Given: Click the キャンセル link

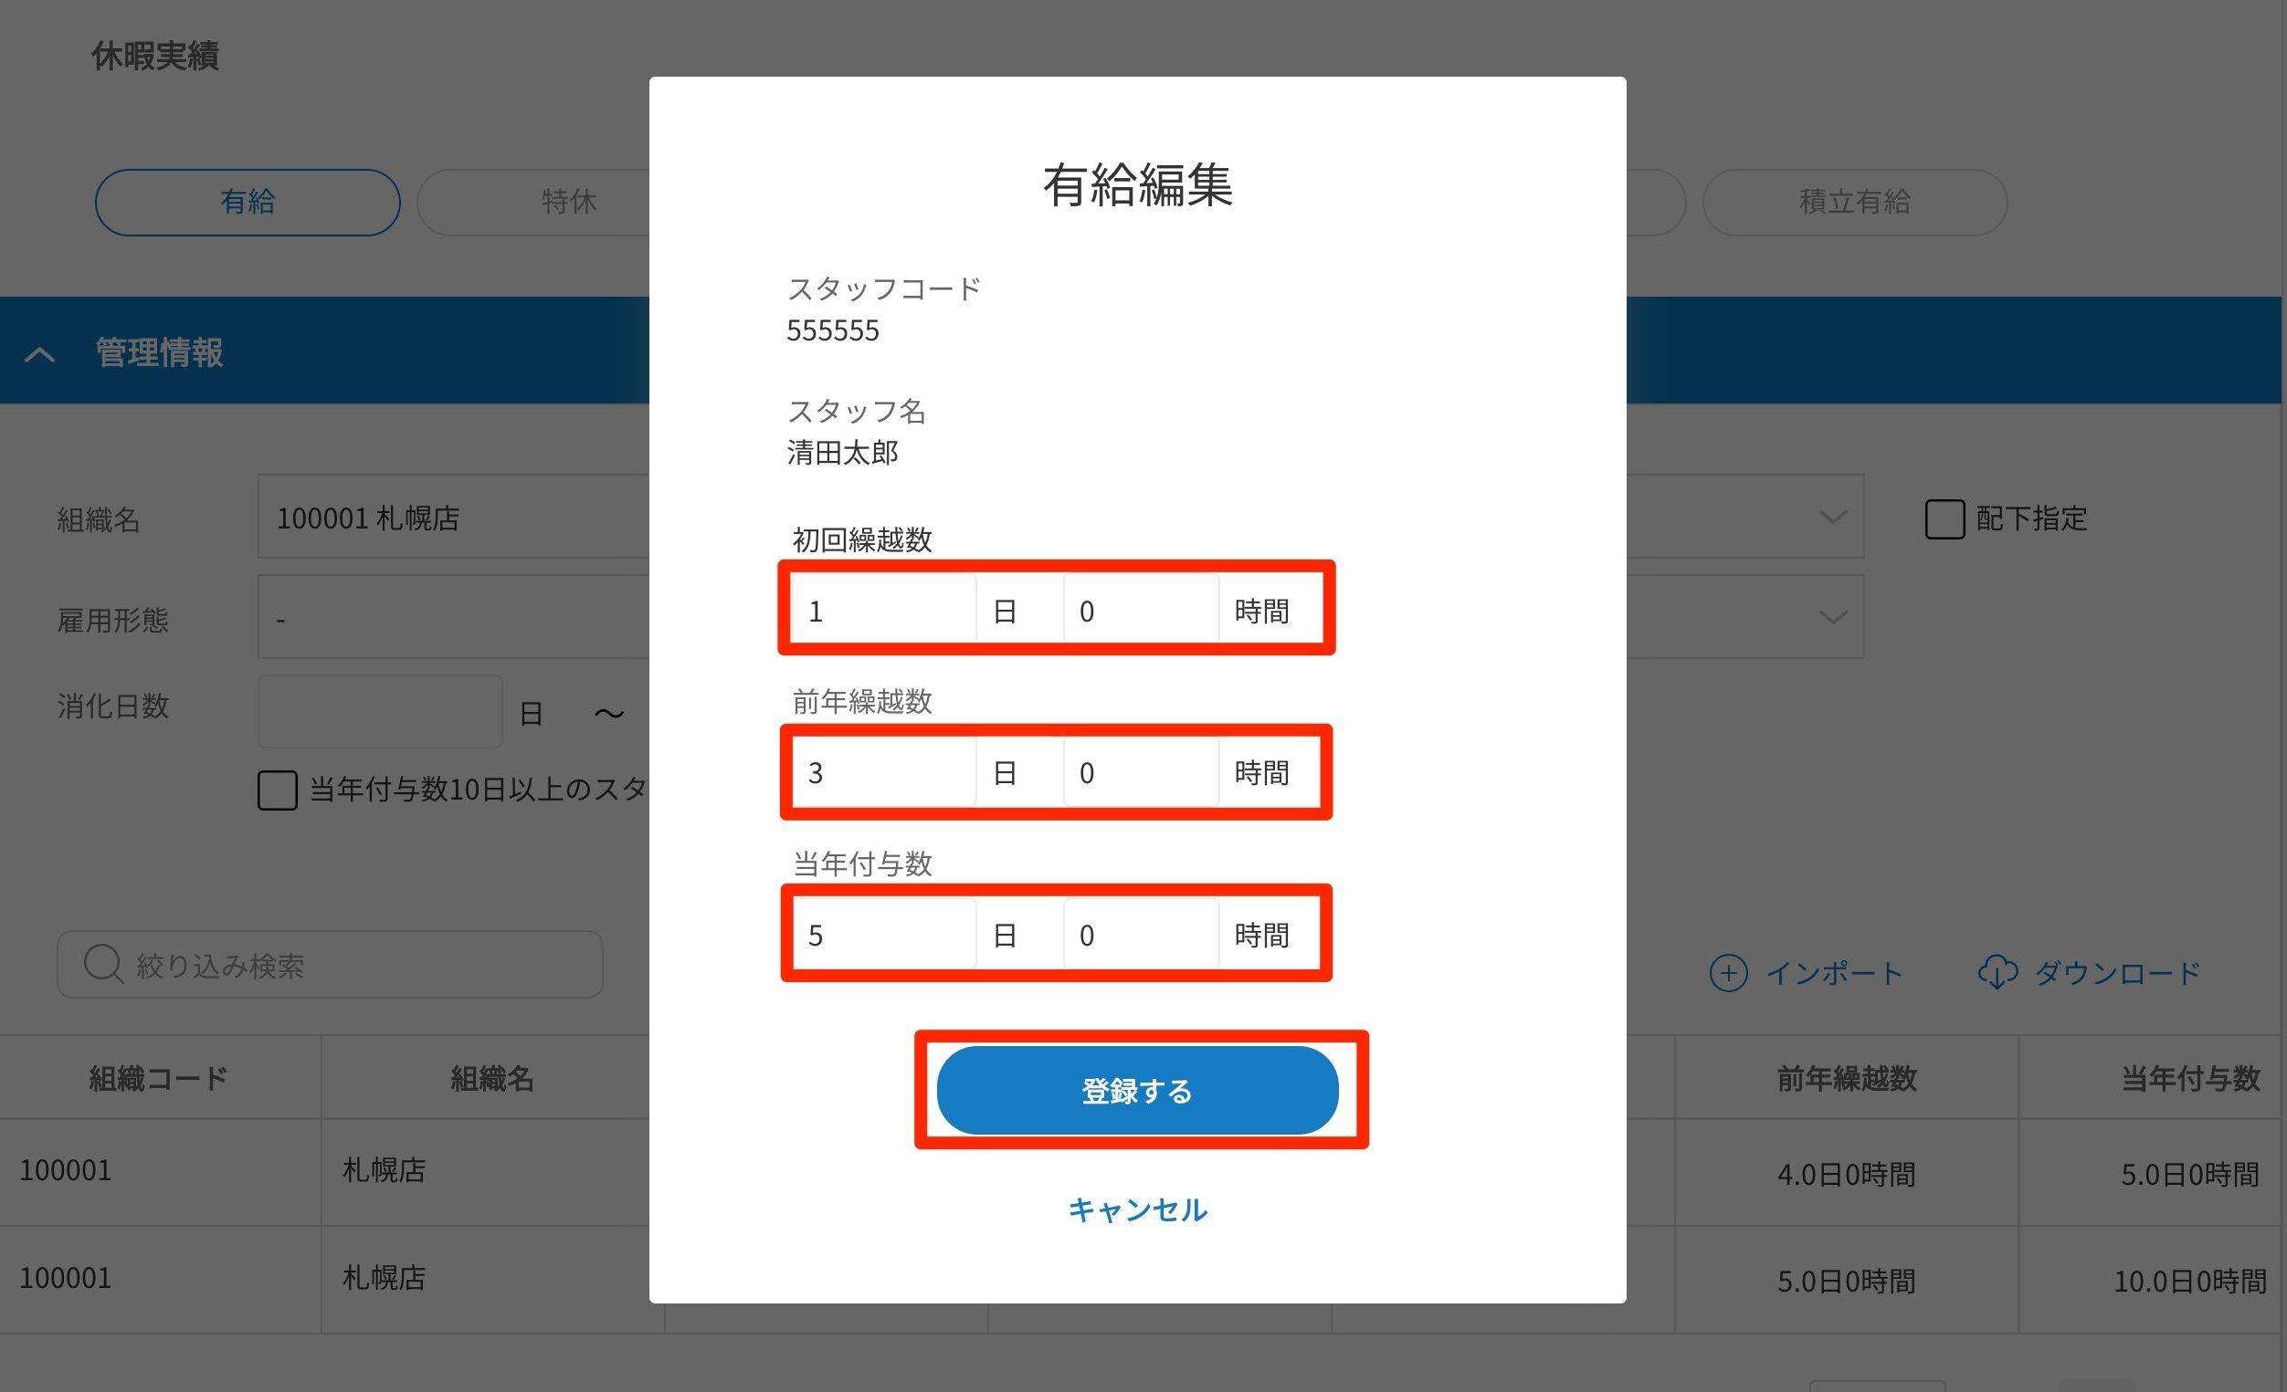Looking at the screenshot, I should (1137, 1209).
